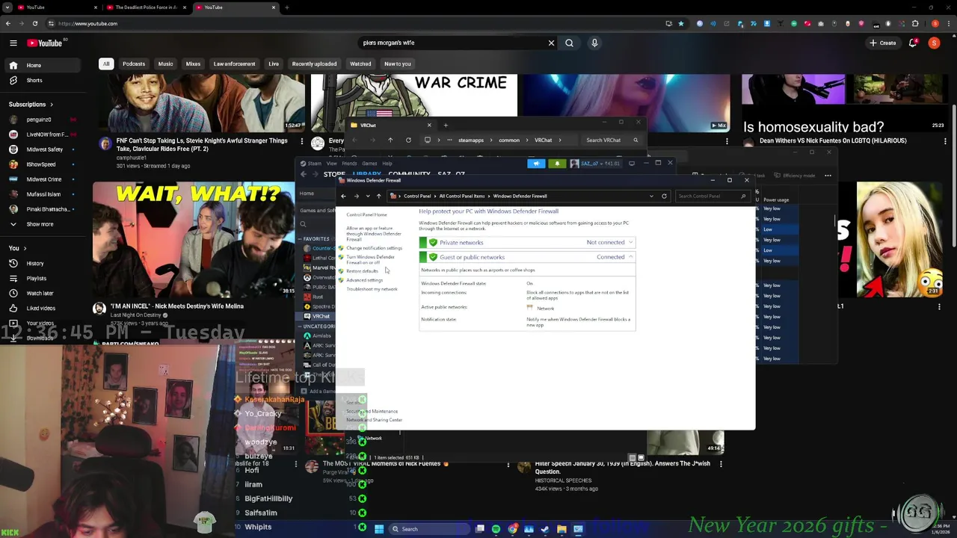This screenshot has width=957, height=538.
Task: Click the Windows taskbar Search box
Action: [x=429, y=529]
